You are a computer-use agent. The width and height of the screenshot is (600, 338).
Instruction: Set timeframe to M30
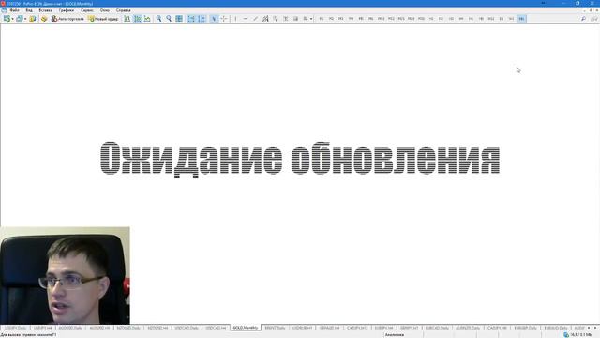point(421,19)
